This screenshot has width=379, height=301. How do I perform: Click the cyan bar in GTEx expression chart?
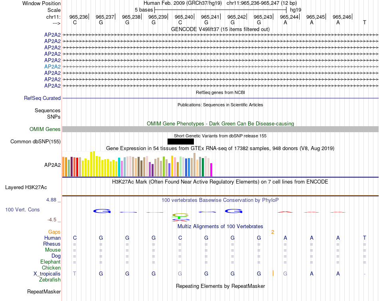click(119, 167)
